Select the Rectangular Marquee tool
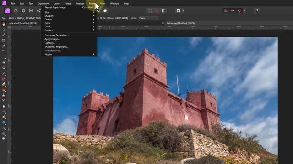 (x=4, y=56)
